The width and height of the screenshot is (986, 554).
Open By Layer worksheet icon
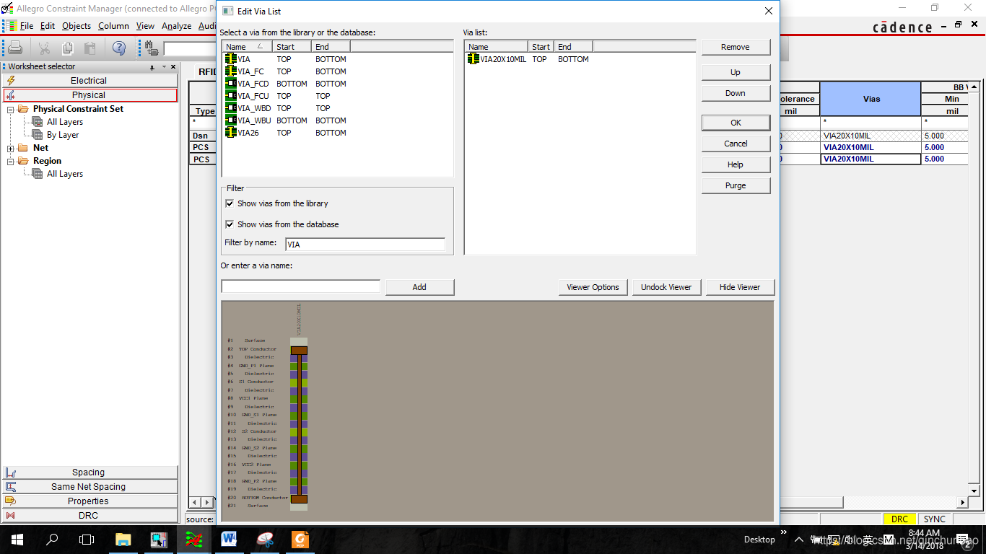38,135
